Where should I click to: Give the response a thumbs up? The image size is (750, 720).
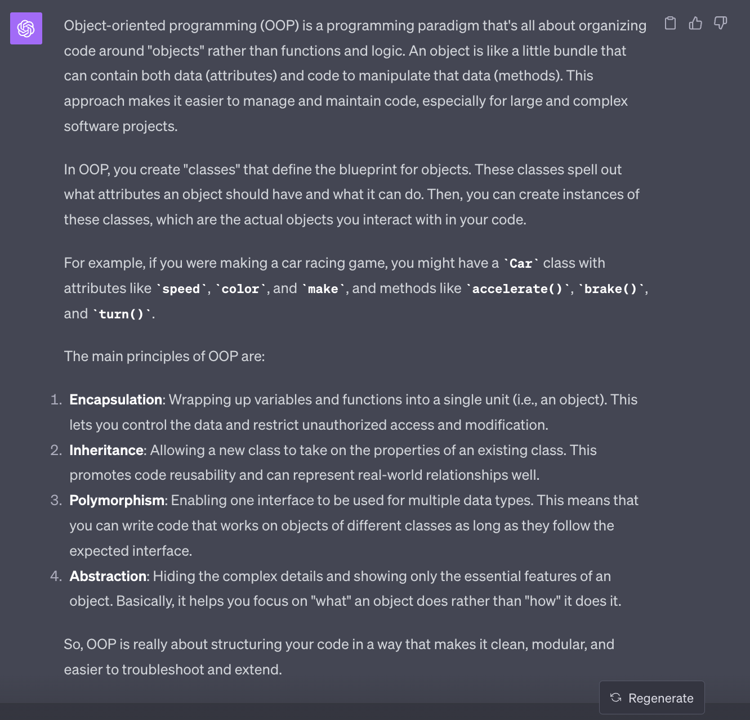point(695,23)
